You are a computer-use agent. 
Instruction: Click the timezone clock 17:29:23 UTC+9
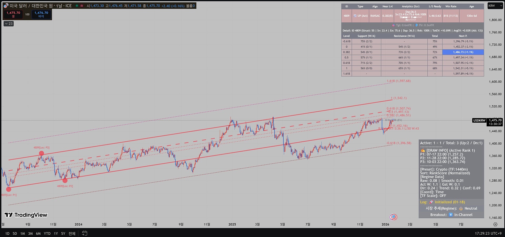pyautogui.click(x=488, y=233)
